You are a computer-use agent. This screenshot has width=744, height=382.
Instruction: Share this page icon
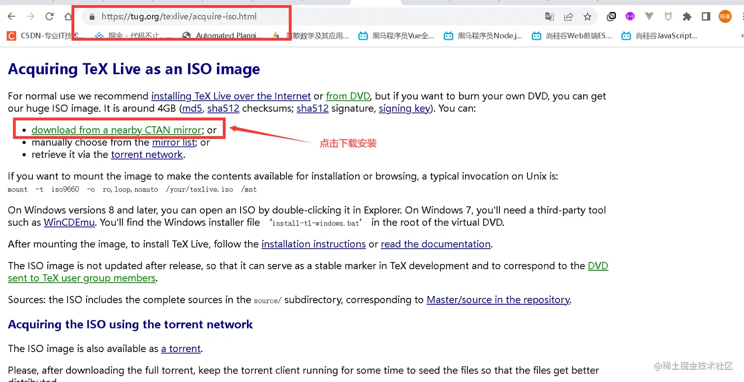tap(568, 17)
